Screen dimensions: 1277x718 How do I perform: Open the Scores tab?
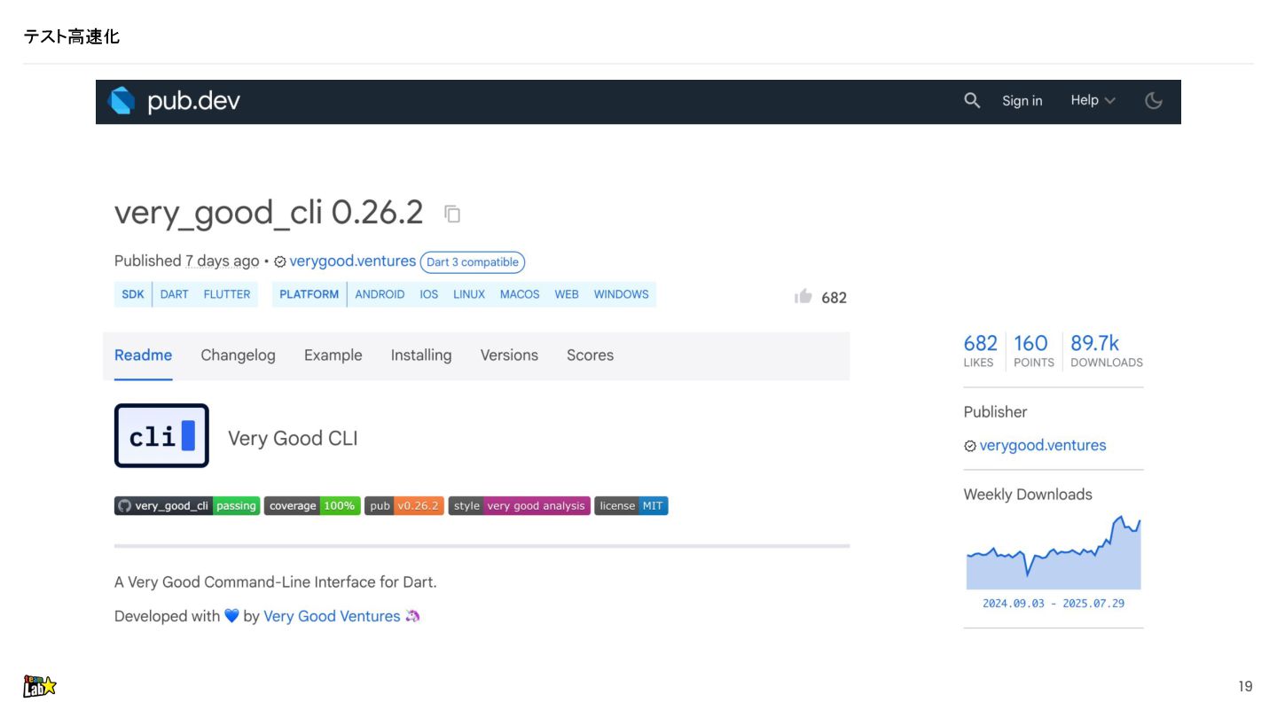[590, 355]
